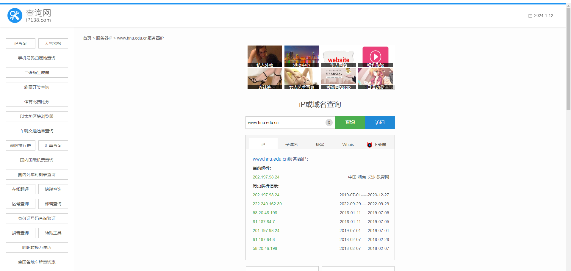Clear the domain search field with X

click(329, 123)
